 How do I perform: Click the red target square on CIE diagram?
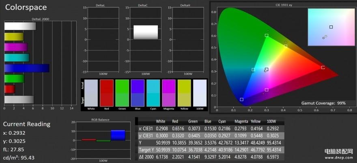pos(323,68)
